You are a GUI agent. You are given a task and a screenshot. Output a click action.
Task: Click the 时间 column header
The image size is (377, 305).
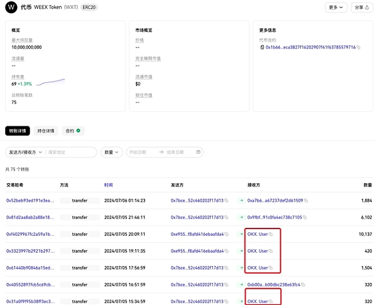click(109, 185)
